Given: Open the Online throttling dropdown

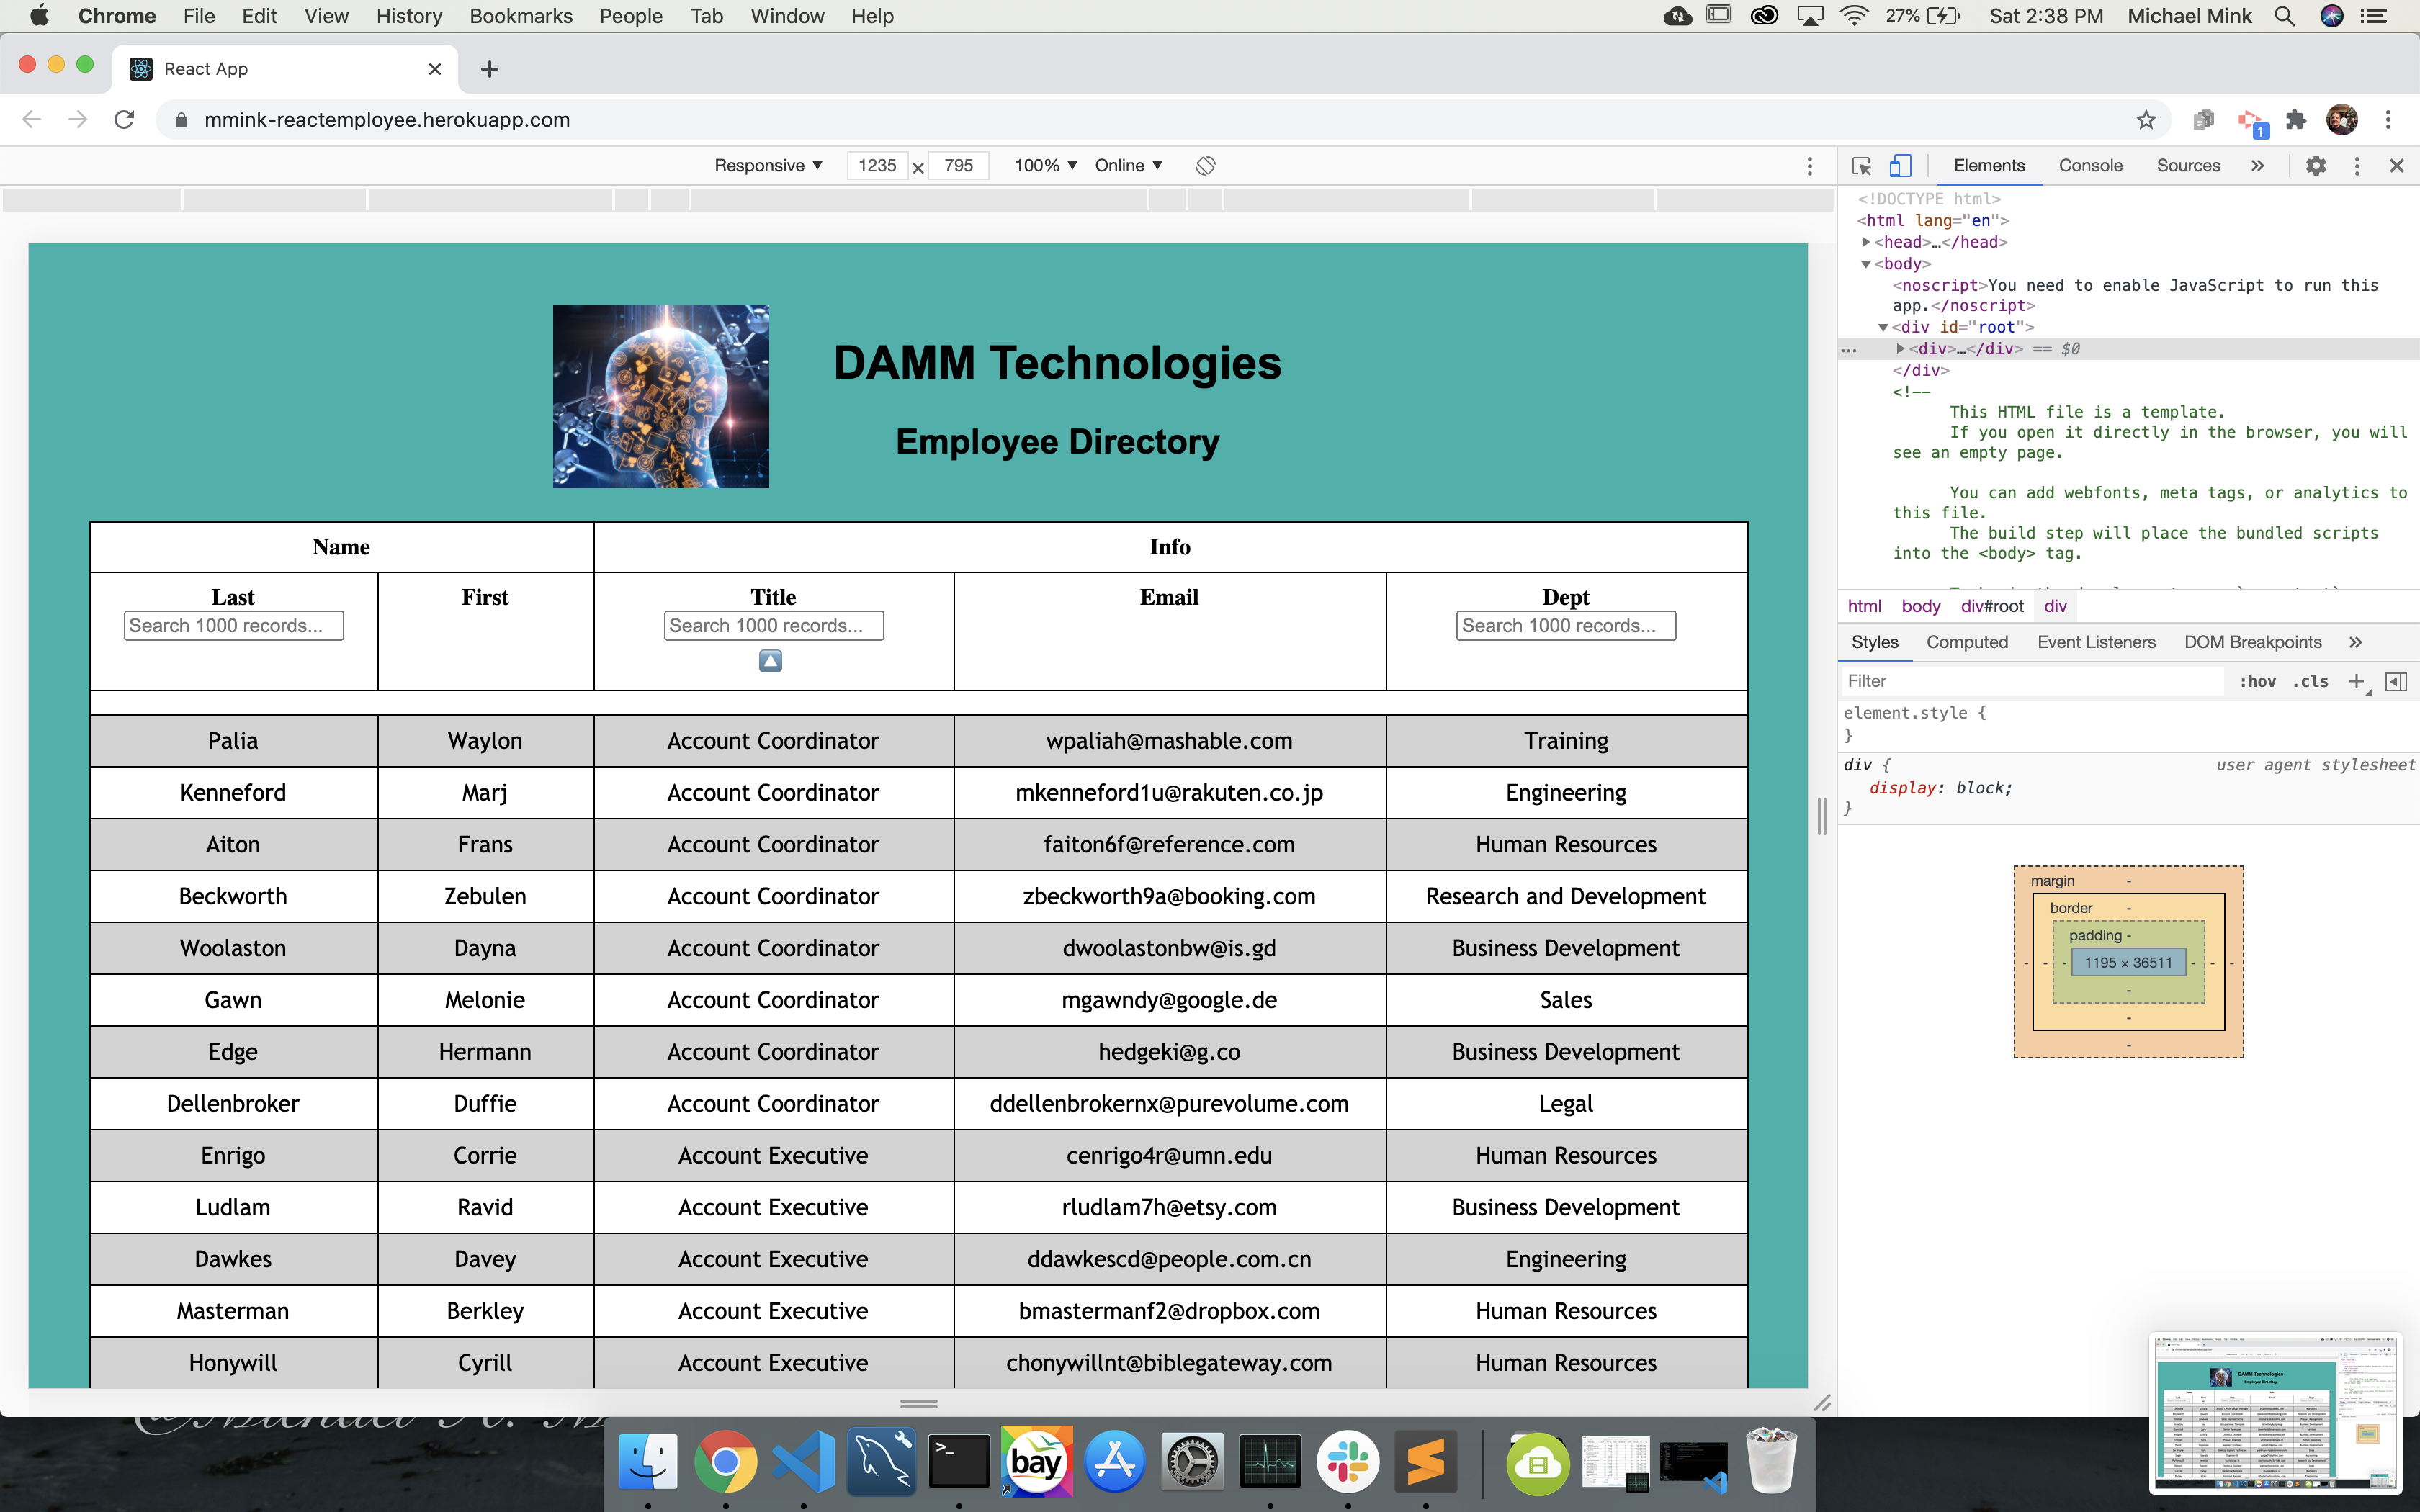Looking at the screenshot, I should click(x=1128, y=166).
